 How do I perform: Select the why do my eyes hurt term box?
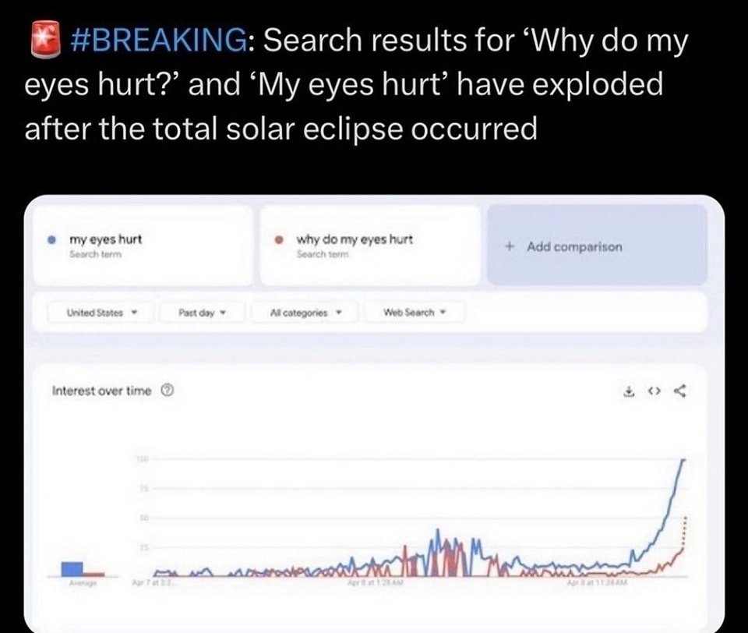tap(369, 246)
